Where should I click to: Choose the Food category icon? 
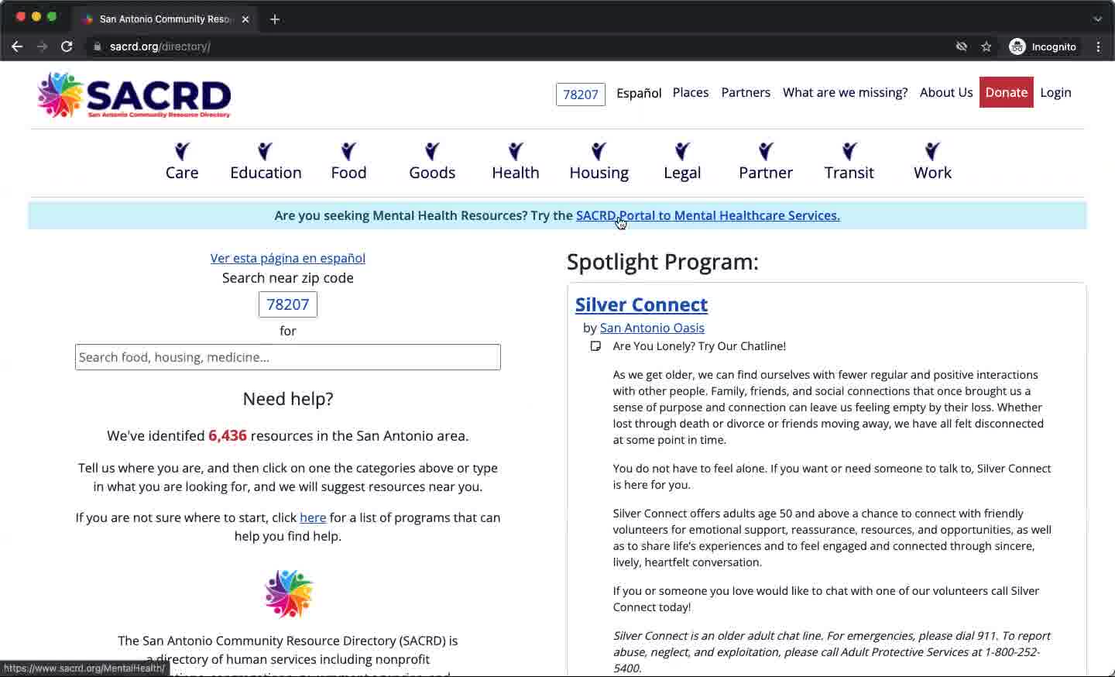point(348,151)
